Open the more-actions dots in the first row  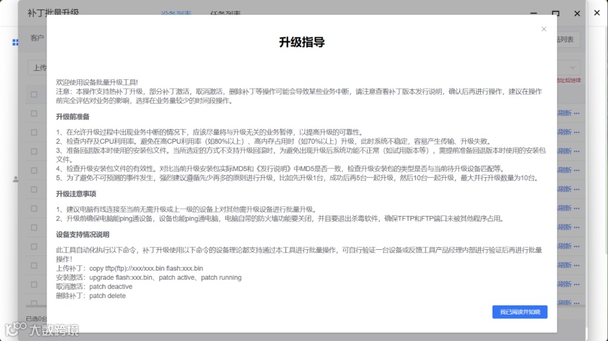click(576, 113)
